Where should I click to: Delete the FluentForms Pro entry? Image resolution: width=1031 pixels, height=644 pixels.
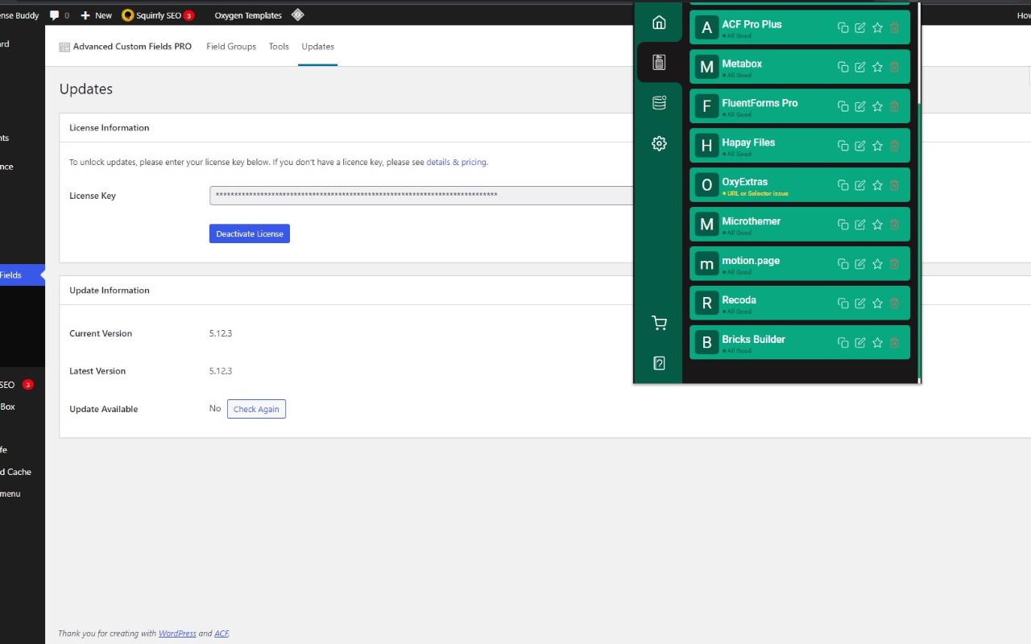(894, 106)
